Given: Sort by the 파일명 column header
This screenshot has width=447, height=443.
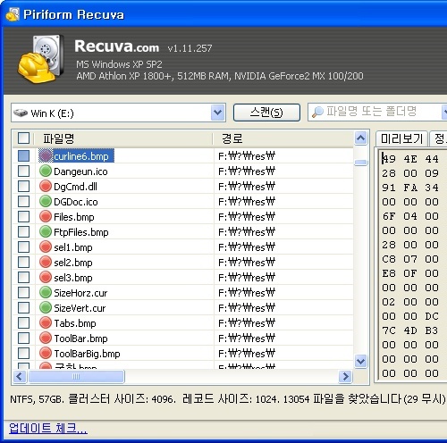Looking at the screenshot, I should pyautogui.click(x=123, y=138).
